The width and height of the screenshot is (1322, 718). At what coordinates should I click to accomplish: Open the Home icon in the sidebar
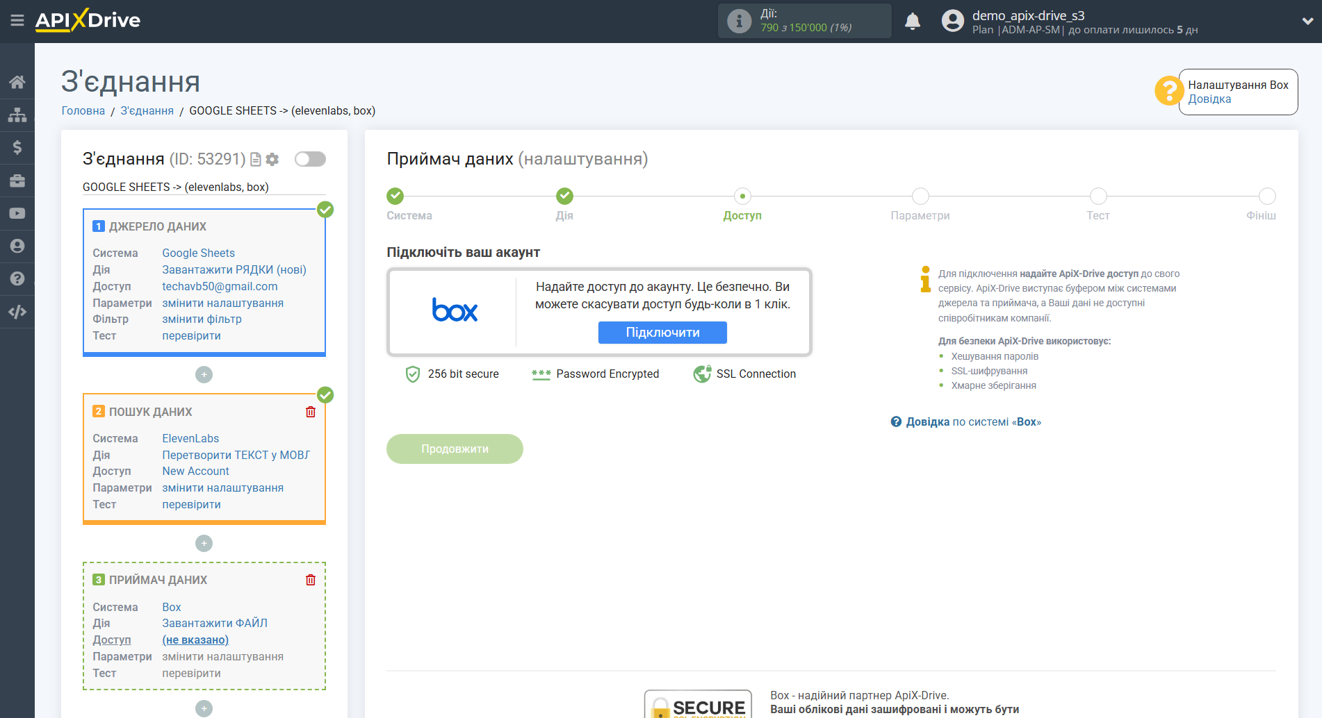tap(17, 82)
